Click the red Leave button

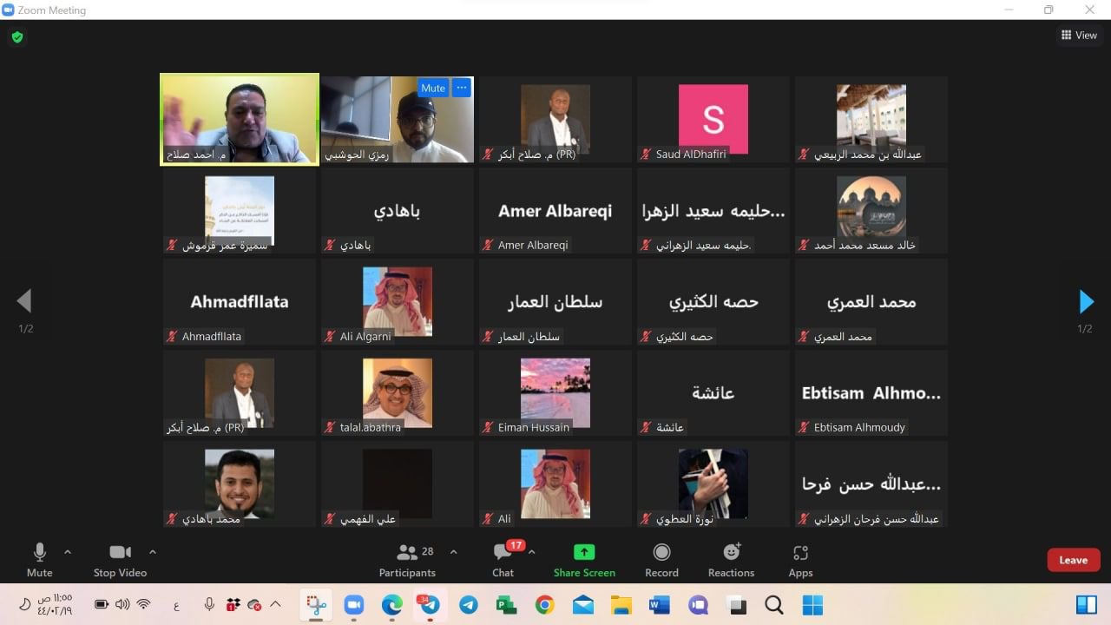click(x=1073, y=560)
